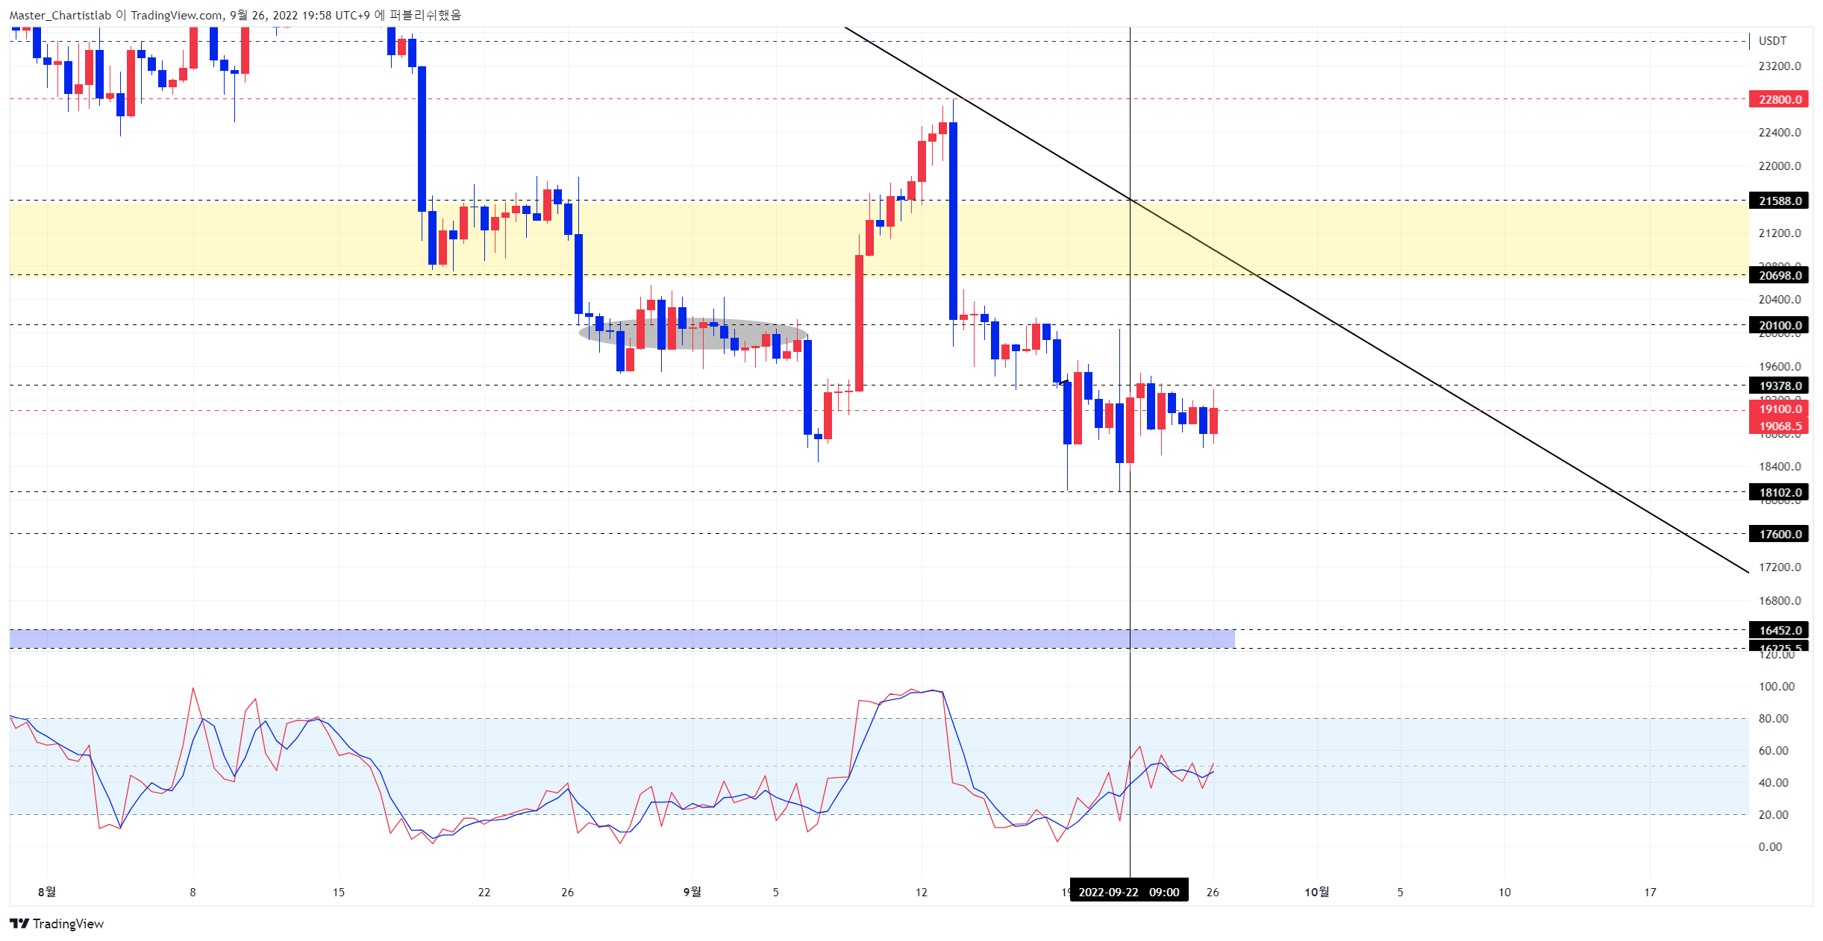
Task: Click the 40.00 oscillator axis value
Action: coord(1773,783)
